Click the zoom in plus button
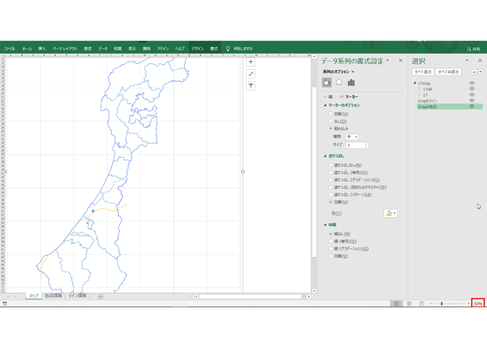Viewport: 487px width, 348px height. (x=469, y=304)
